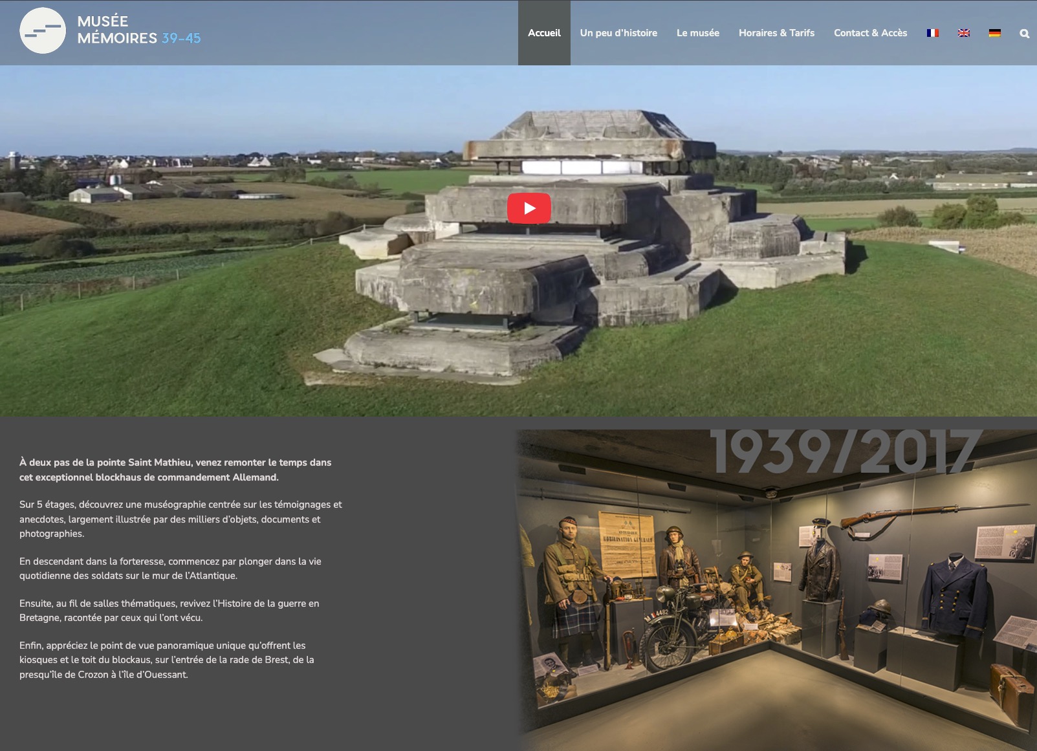
Task: Click the Musée Mémoires 39-45 site title
Action: tap(138, 30)
